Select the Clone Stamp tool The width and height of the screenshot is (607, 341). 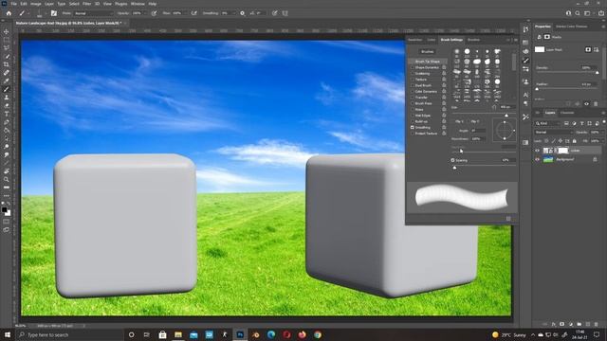click(x=7, y=97)
